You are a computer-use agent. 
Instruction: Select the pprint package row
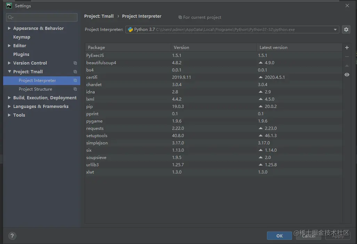pos(213,114)
